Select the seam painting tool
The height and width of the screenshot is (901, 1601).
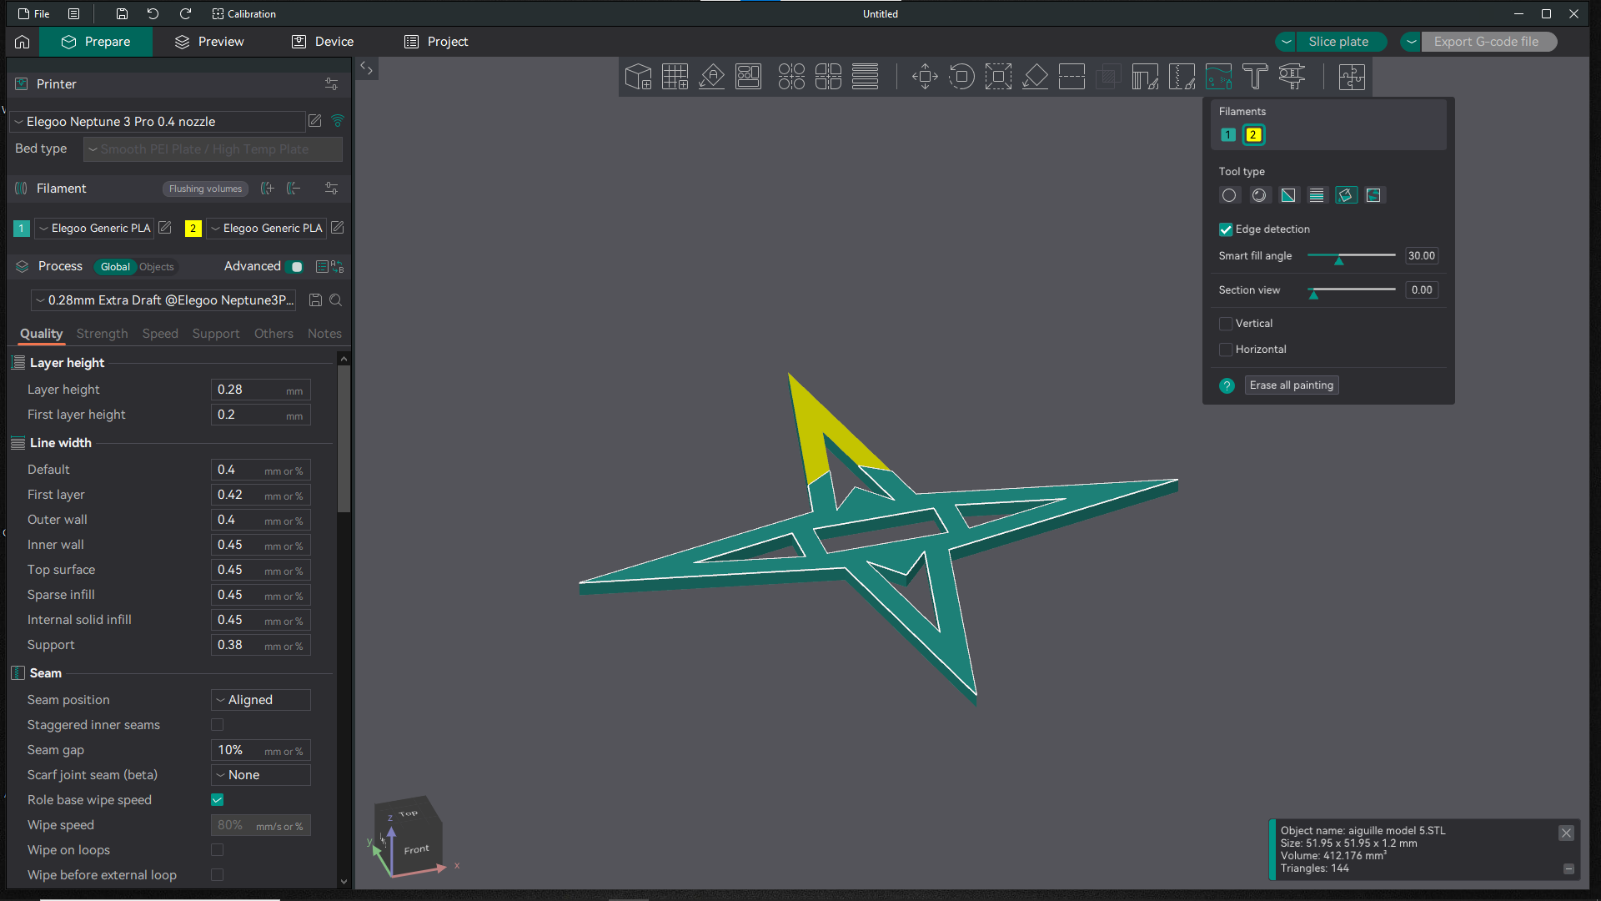(x=1182, y=76)
